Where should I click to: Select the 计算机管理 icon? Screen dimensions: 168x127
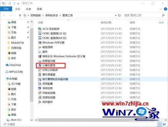click(40, 65)
